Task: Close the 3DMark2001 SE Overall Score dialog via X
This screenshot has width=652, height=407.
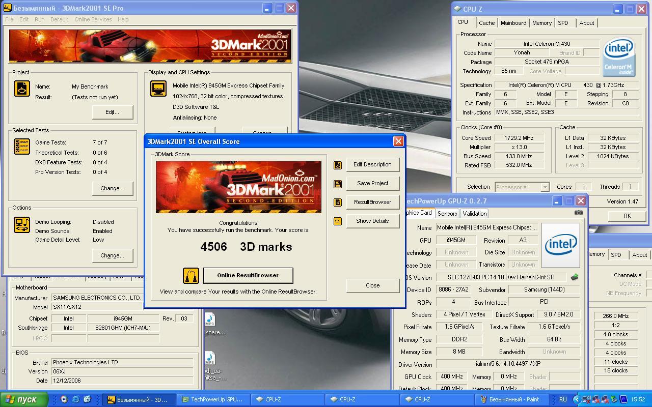Action: point(398,141)
